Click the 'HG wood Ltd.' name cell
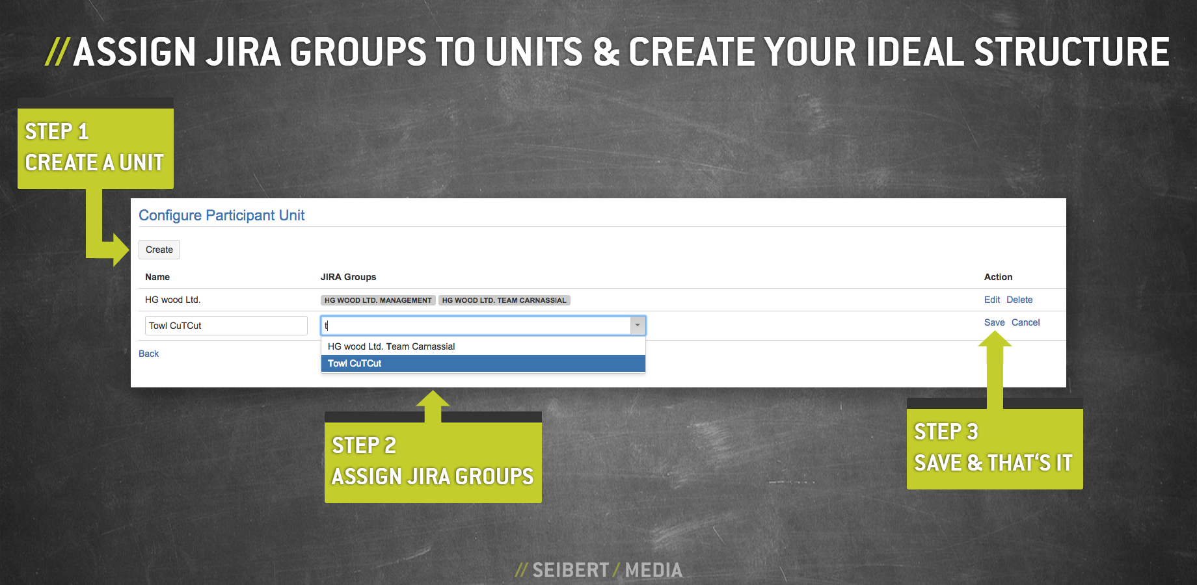 tap(173, 300)
